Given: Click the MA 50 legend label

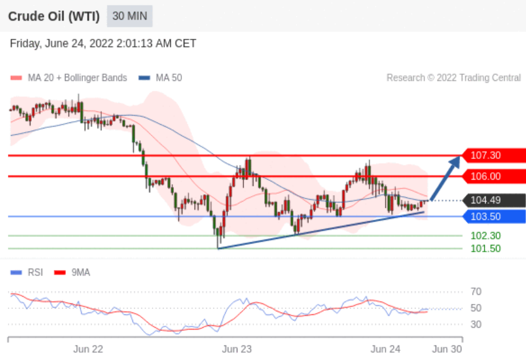Looking at the screenshot, I should coord(169,78).
